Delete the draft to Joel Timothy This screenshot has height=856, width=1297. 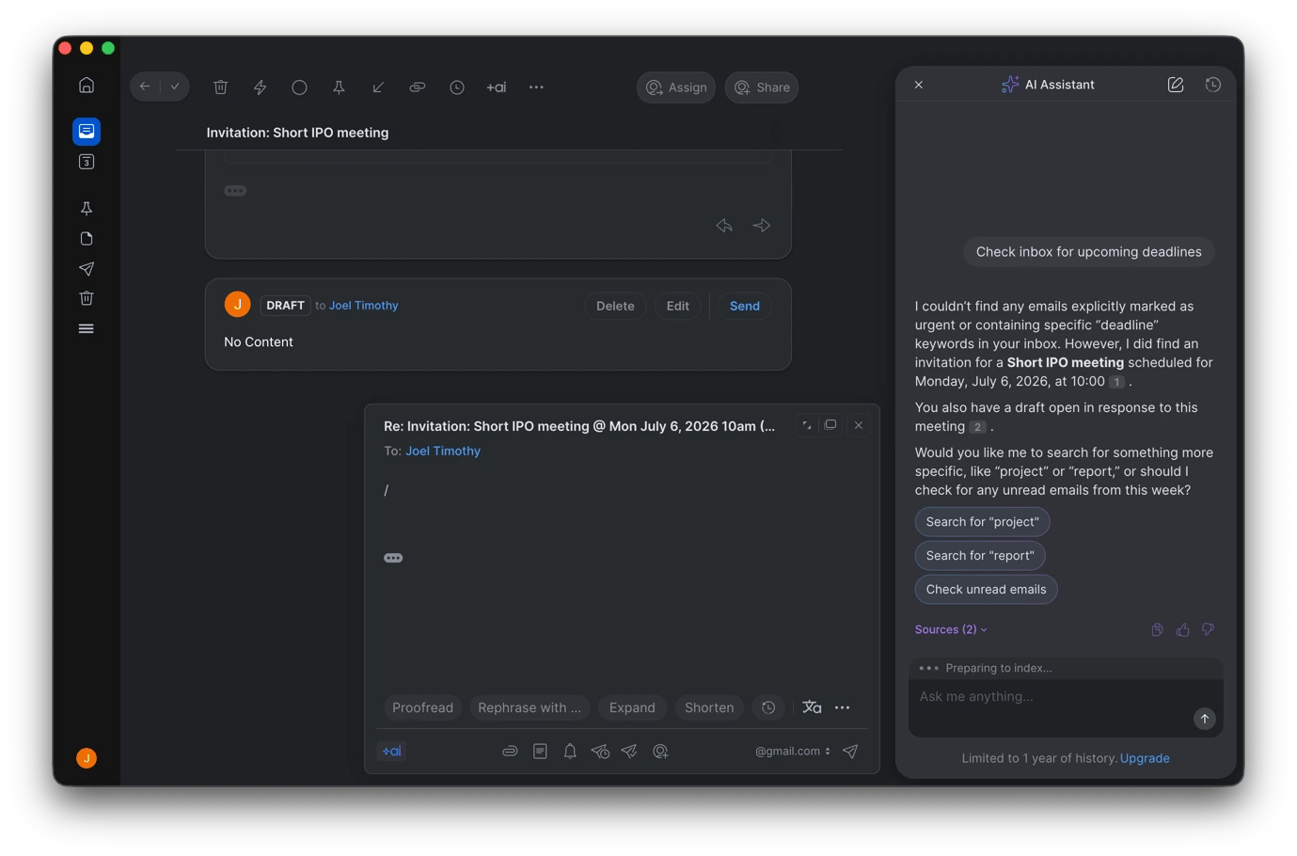[x=615, y=306]
